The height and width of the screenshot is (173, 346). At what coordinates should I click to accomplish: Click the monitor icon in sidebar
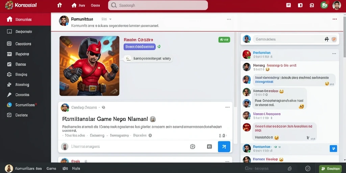click(9, 31)
